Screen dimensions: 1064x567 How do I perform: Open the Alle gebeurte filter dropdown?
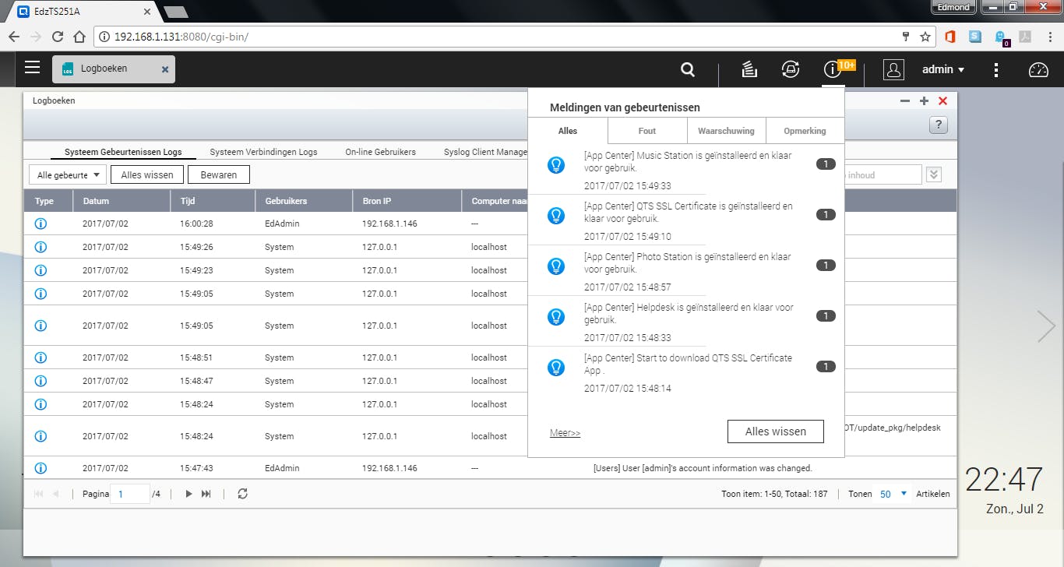68,175
